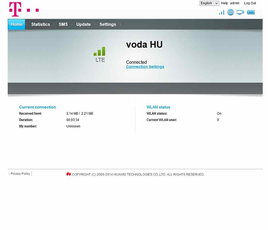Click the Current WLAN user label
The height and width of the screenshot is (230, 268).
coord(162,120)
